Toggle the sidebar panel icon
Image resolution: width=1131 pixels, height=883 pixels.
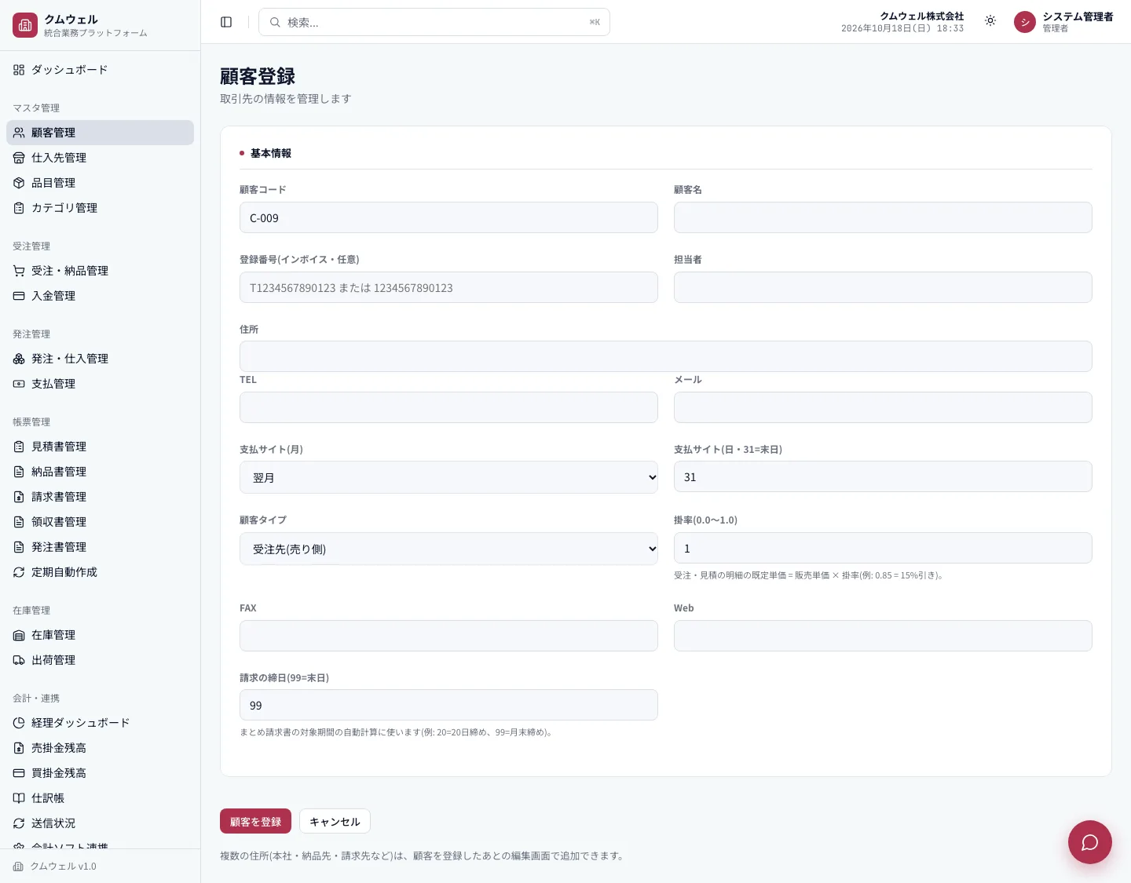pyautogui.click(x=226, y=22)
